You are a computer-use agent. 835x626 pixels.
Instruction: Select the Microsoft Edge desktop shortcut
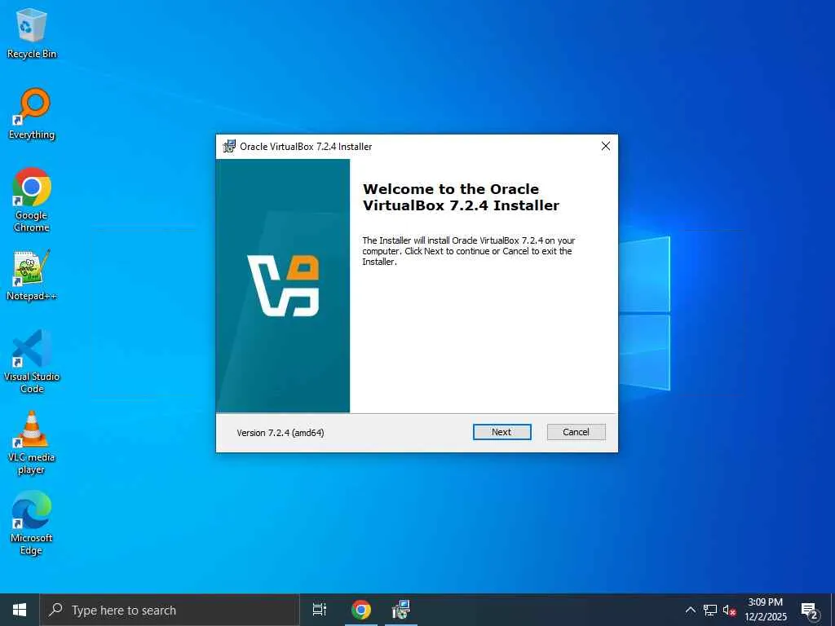point(32,523)
